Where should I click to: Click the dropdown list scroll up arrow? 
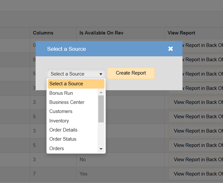click(101, 92)
